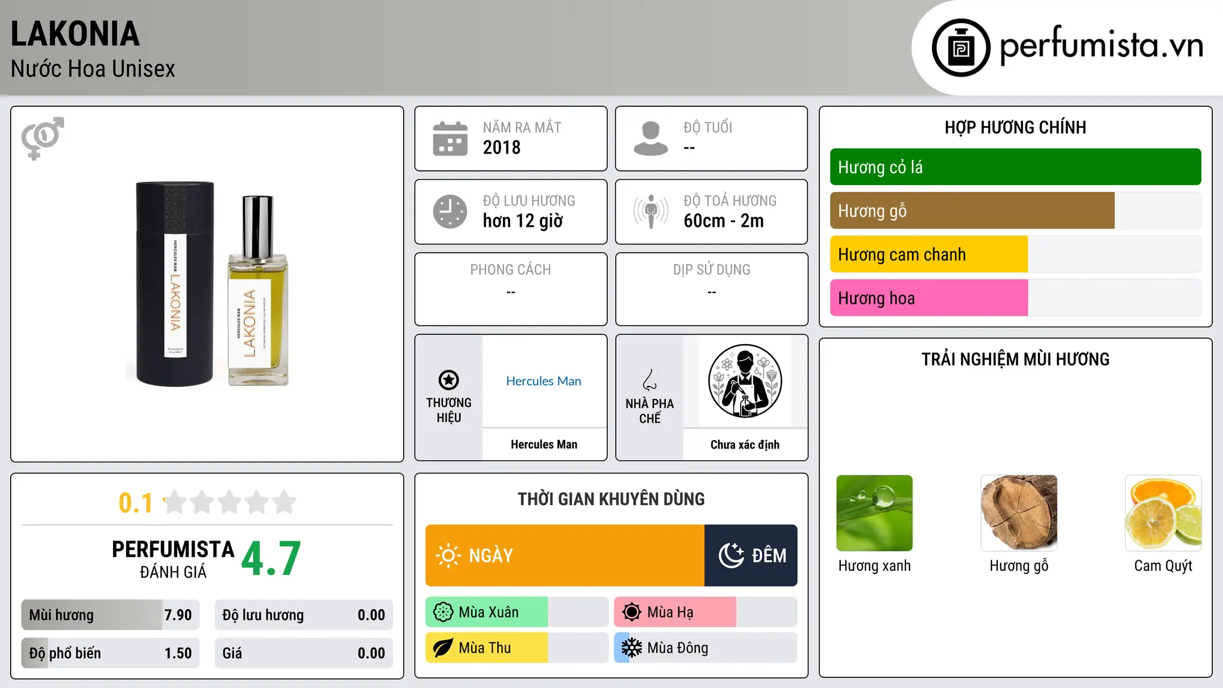Click the unisex gender symbol icon
This screenshot has height=688, width=1223.
point(42,138)
